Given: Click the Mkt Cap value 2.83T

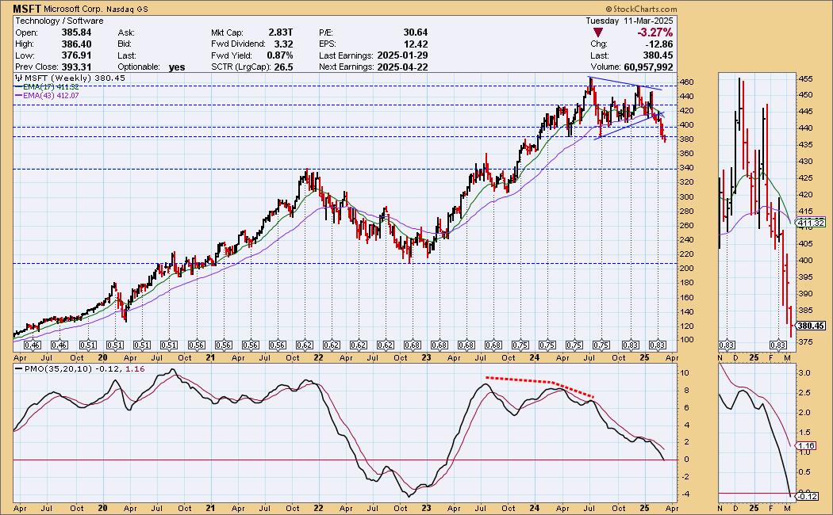Looking at the screenshot, I should pyautogui.click(x=281, y=32).
